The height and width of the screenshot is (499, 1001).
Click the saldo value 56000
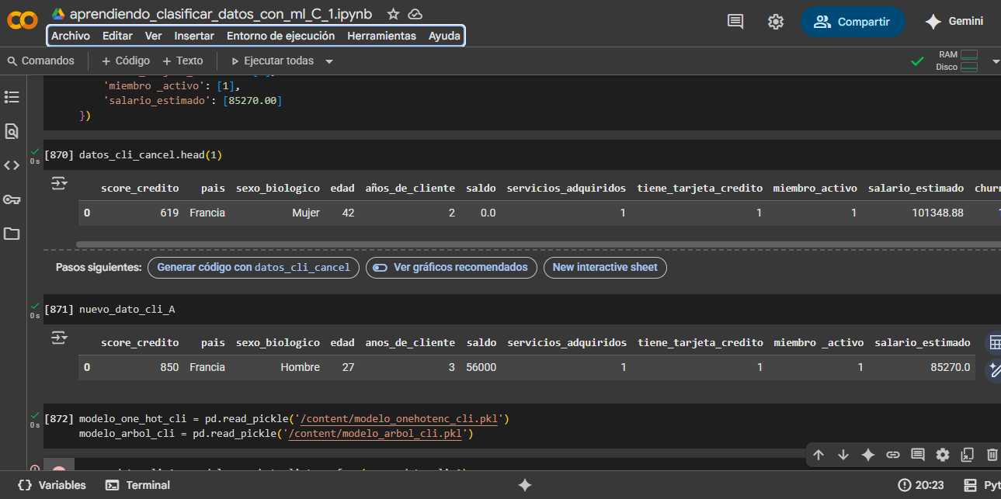(481, 367)
